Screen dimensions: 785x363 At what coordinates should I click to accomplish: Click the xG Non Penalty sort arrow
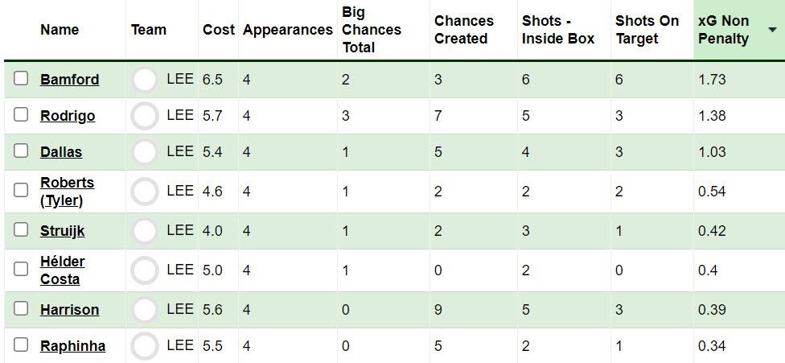(772, 30)
